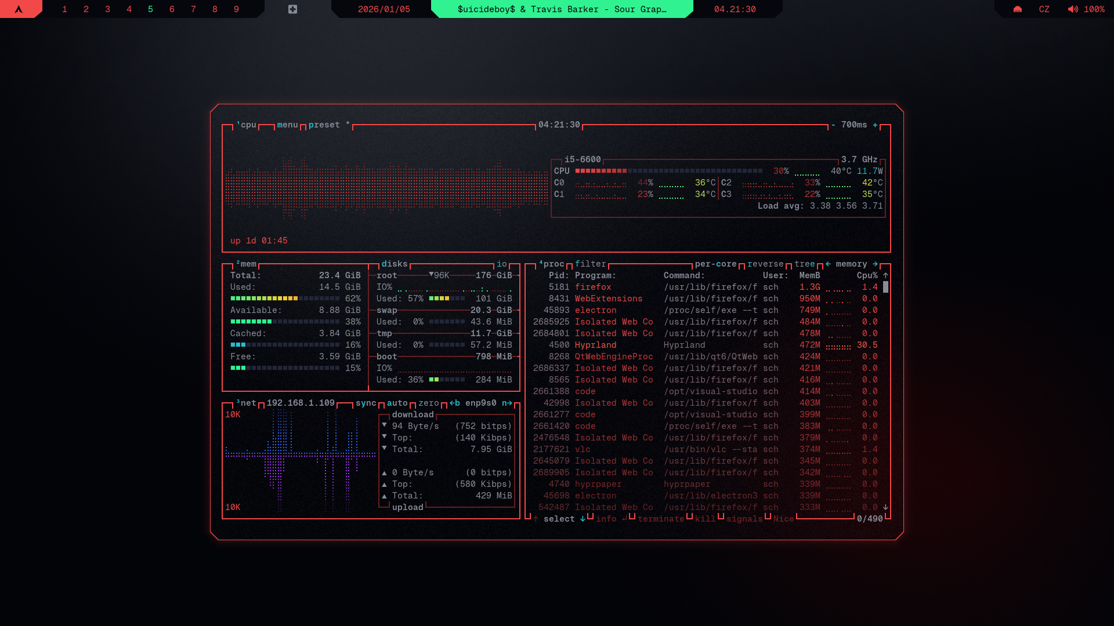Click the plus workspace icon in top bar
The image size is (1114, 626).
pyautogui.click(x=292, y=9)
